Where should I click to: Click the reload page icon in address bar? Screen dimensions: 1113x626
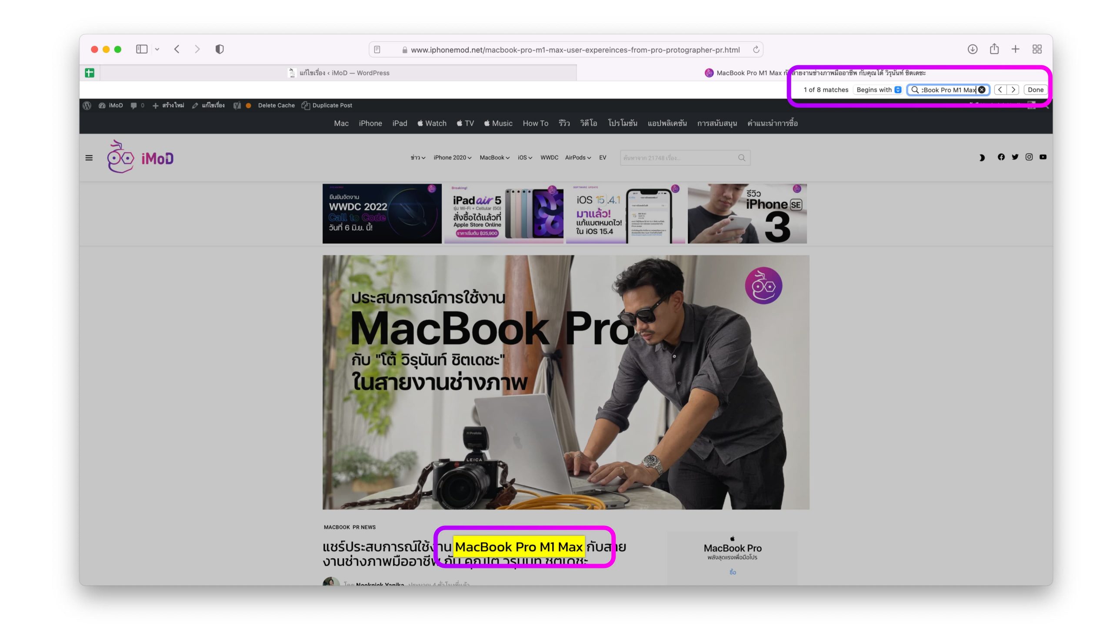tap(756, 50)
